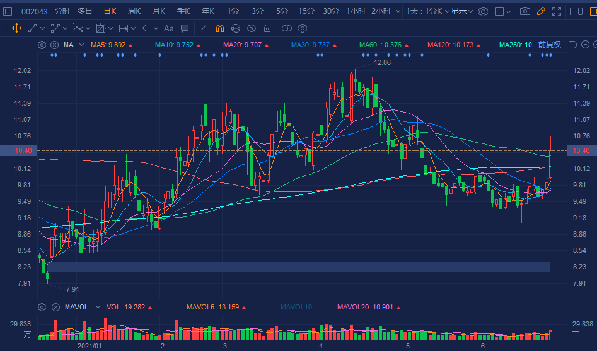Screen dimensions: 597x351
Task: Select the Aa text annotation tool
Action: (168, 28)
